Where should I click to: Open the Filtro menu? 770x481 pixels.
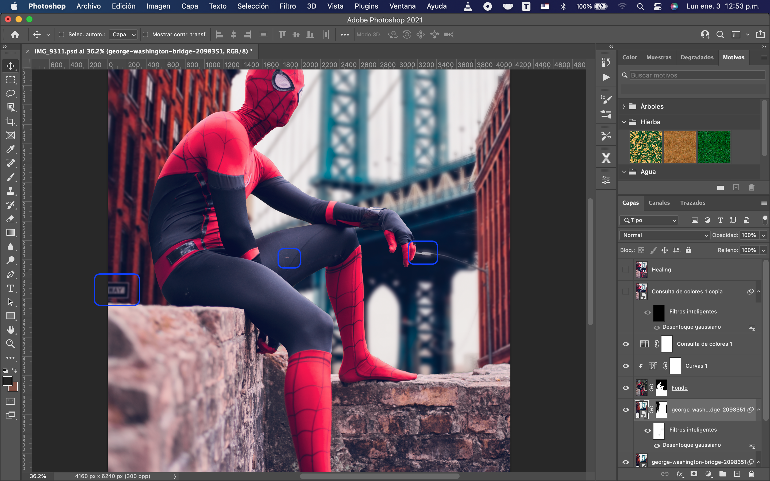pyautogui.click(x=288, y=6)
